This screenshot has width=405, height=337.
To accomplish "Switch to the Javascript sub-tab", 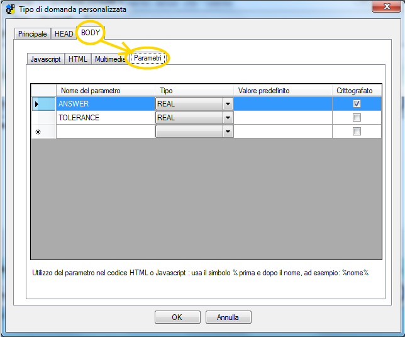I will tap(45, 59).
